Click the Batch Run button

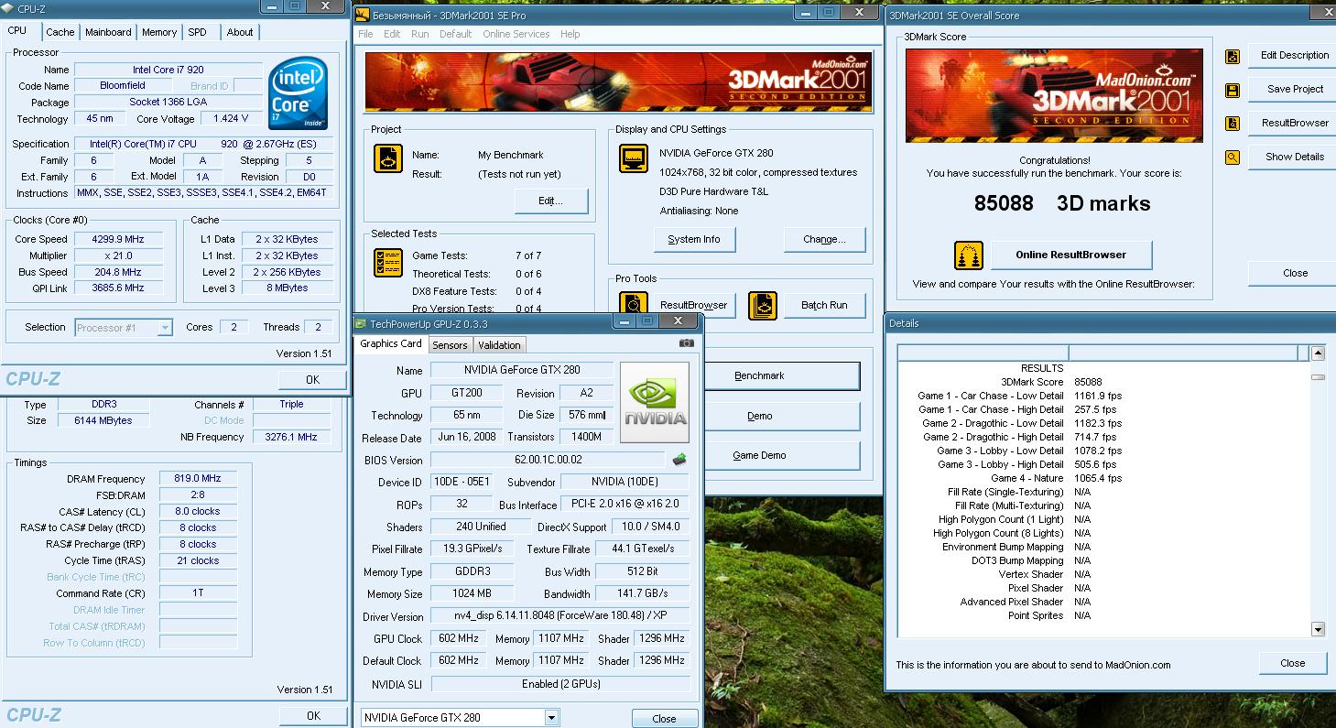pos(824,305)
